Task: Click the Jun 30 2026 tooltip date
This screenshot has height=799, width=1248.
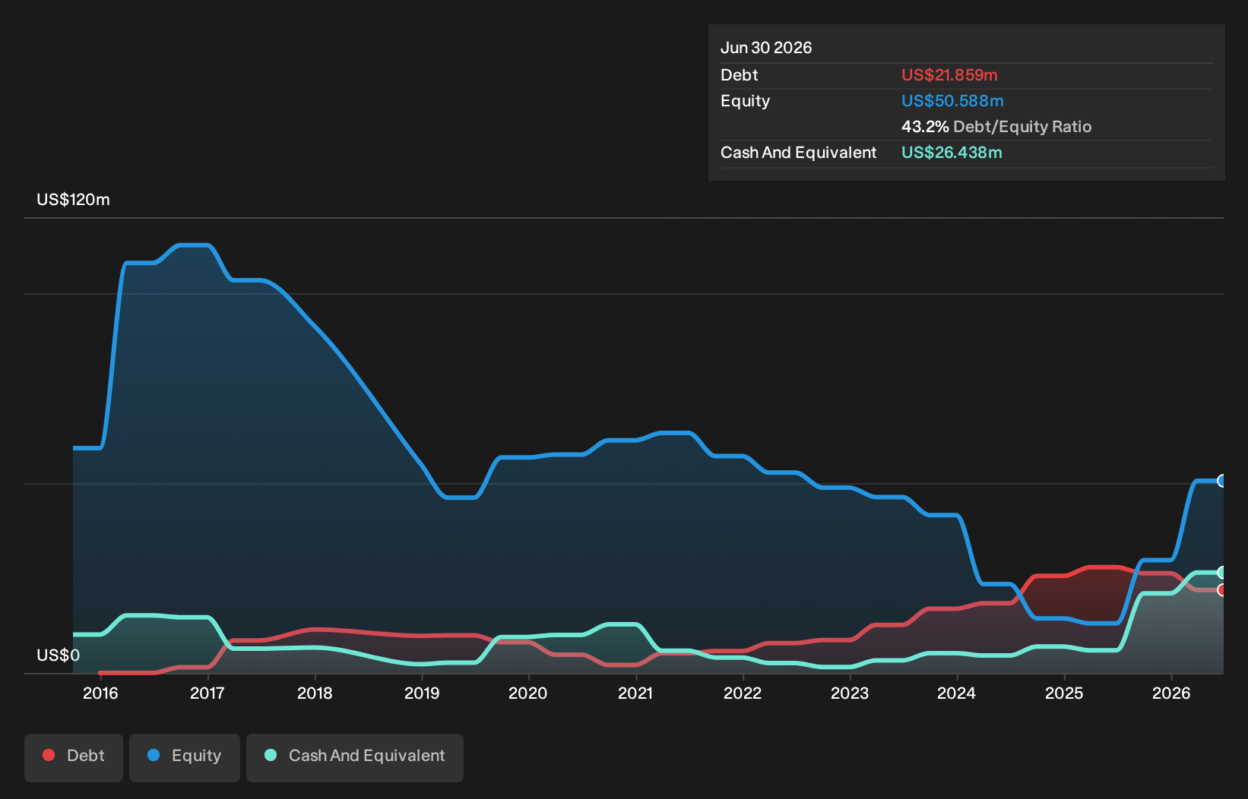Action: coord(766,48)
